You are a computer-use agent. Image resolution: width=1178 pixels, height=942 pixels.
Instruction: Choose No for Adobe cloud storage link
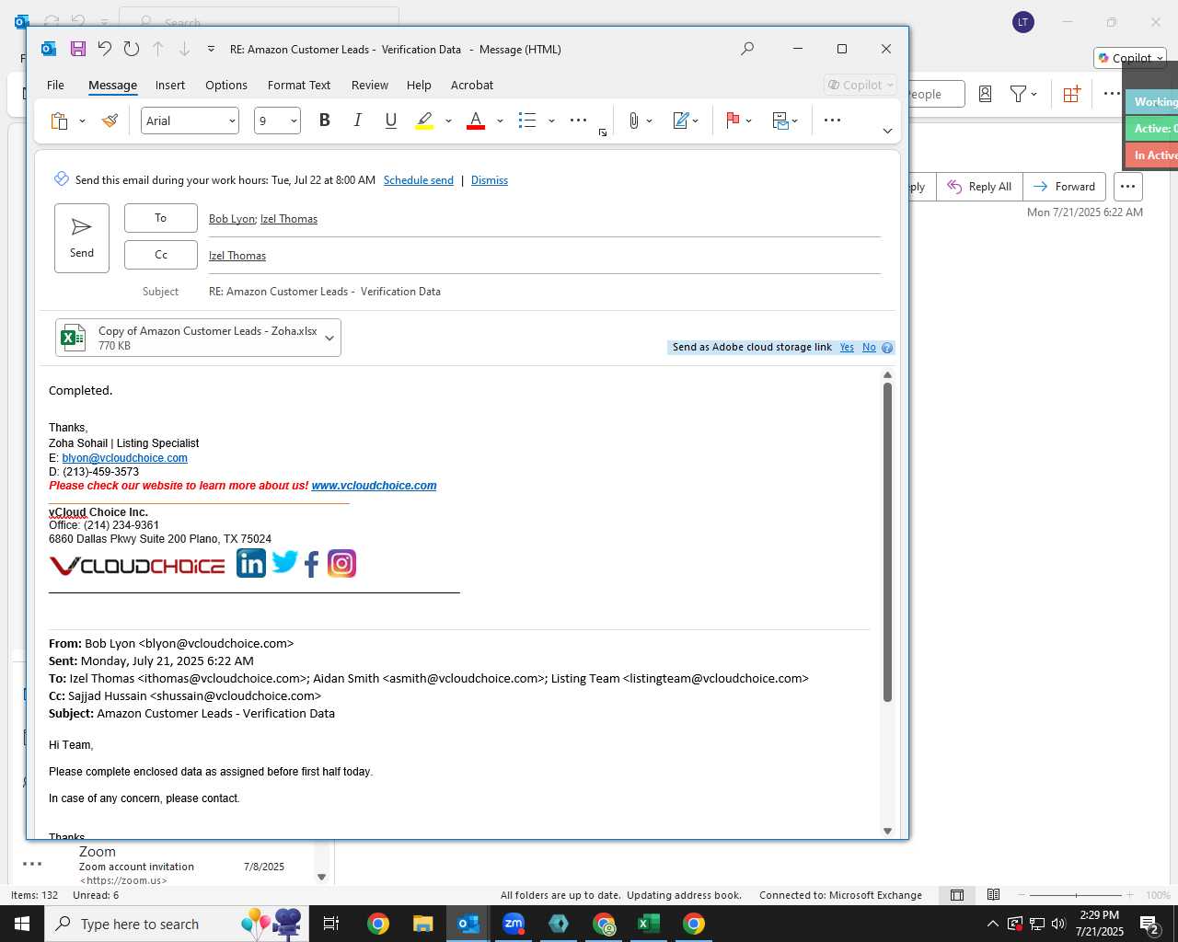[x=869, y=348]
